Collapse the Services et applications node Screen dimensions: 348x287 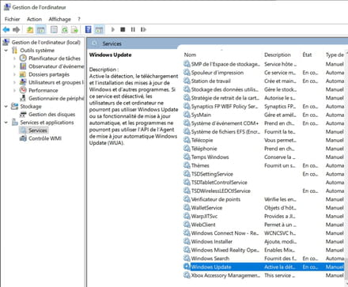6,123
